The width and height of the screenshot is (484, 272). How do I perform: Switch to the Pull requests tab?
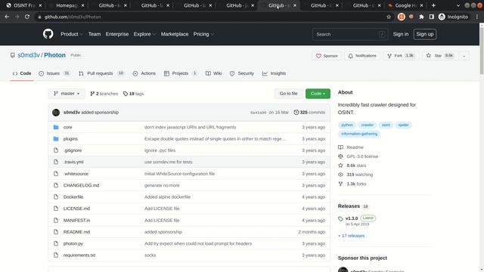point(101,73)
